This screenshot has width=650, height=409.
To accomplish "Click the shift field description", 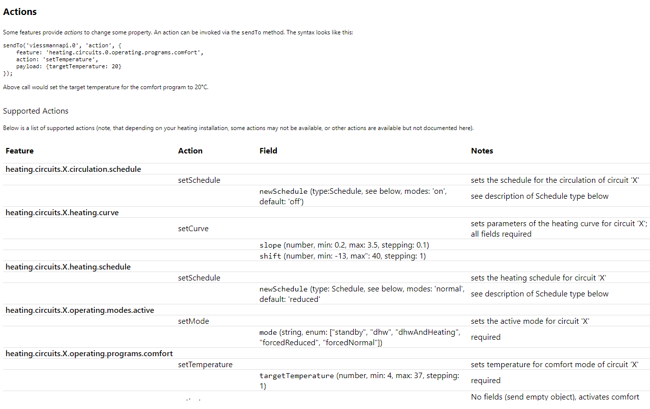I will [342, 256].
